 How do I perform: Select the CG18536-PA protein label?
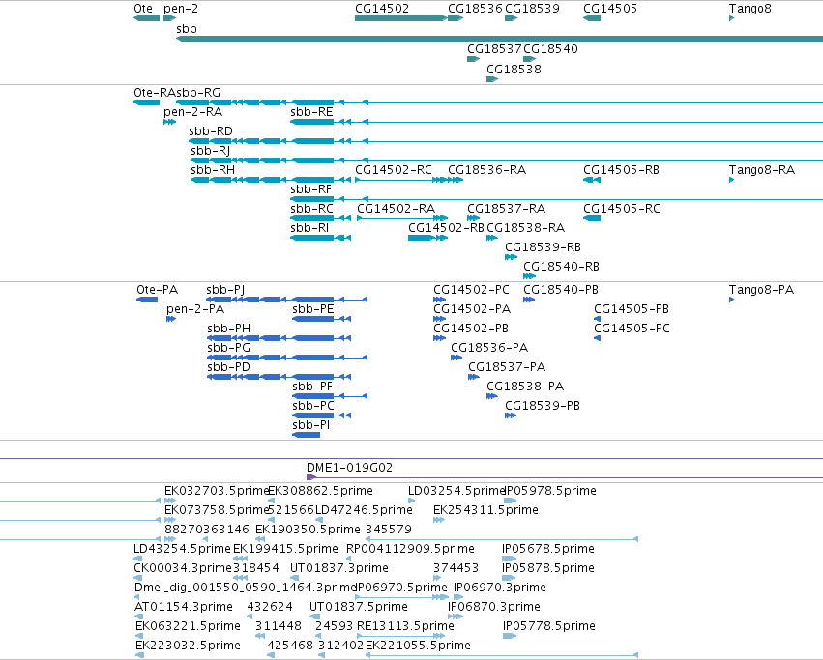point(489,349)
